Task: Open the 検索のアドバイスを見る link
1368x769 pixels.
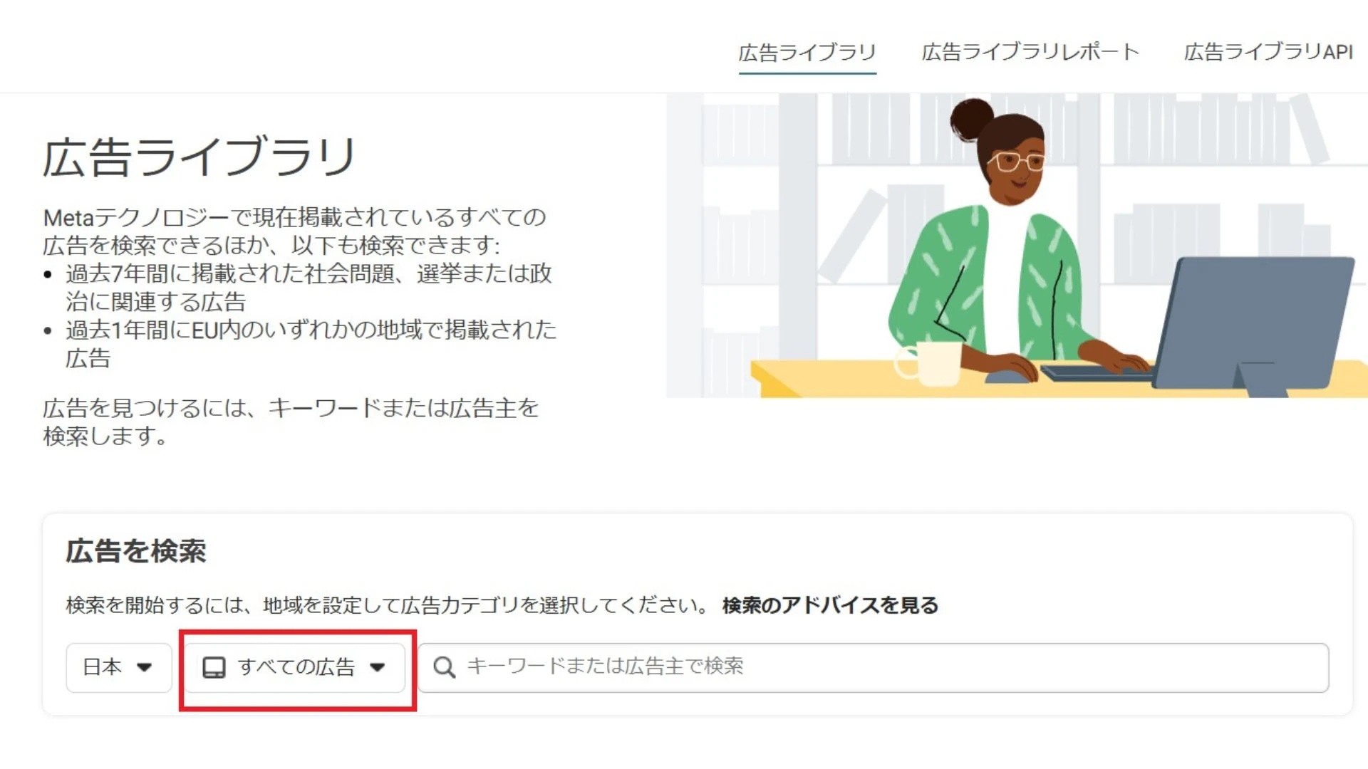Action: 830,605
